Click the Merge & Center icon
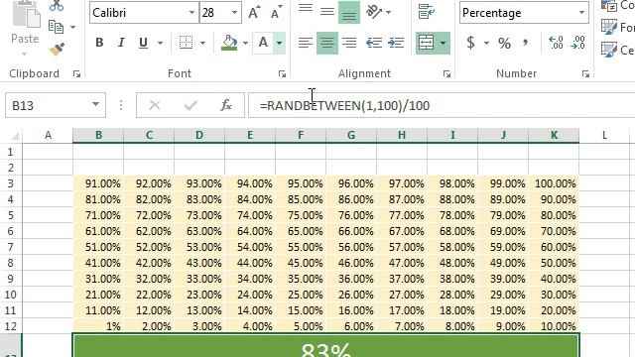 pos(426,43)
